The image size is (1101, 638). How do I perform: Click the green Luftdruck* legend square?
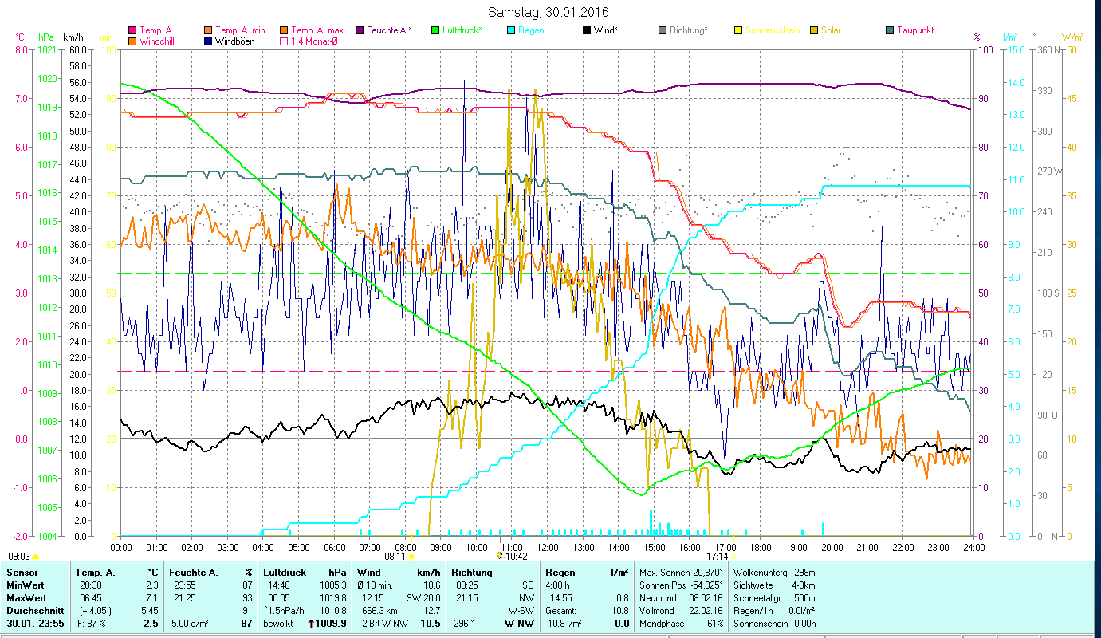point(435,30)
